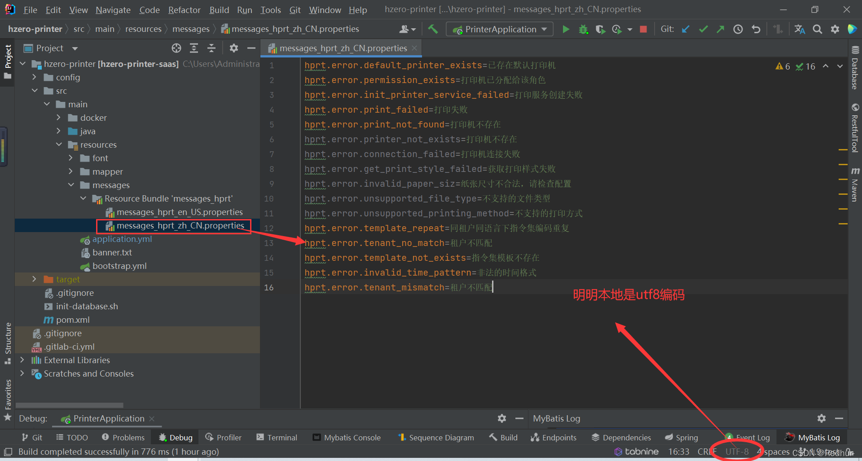
Task: Show Git history clock icon
Action: (x=738, y=29)
